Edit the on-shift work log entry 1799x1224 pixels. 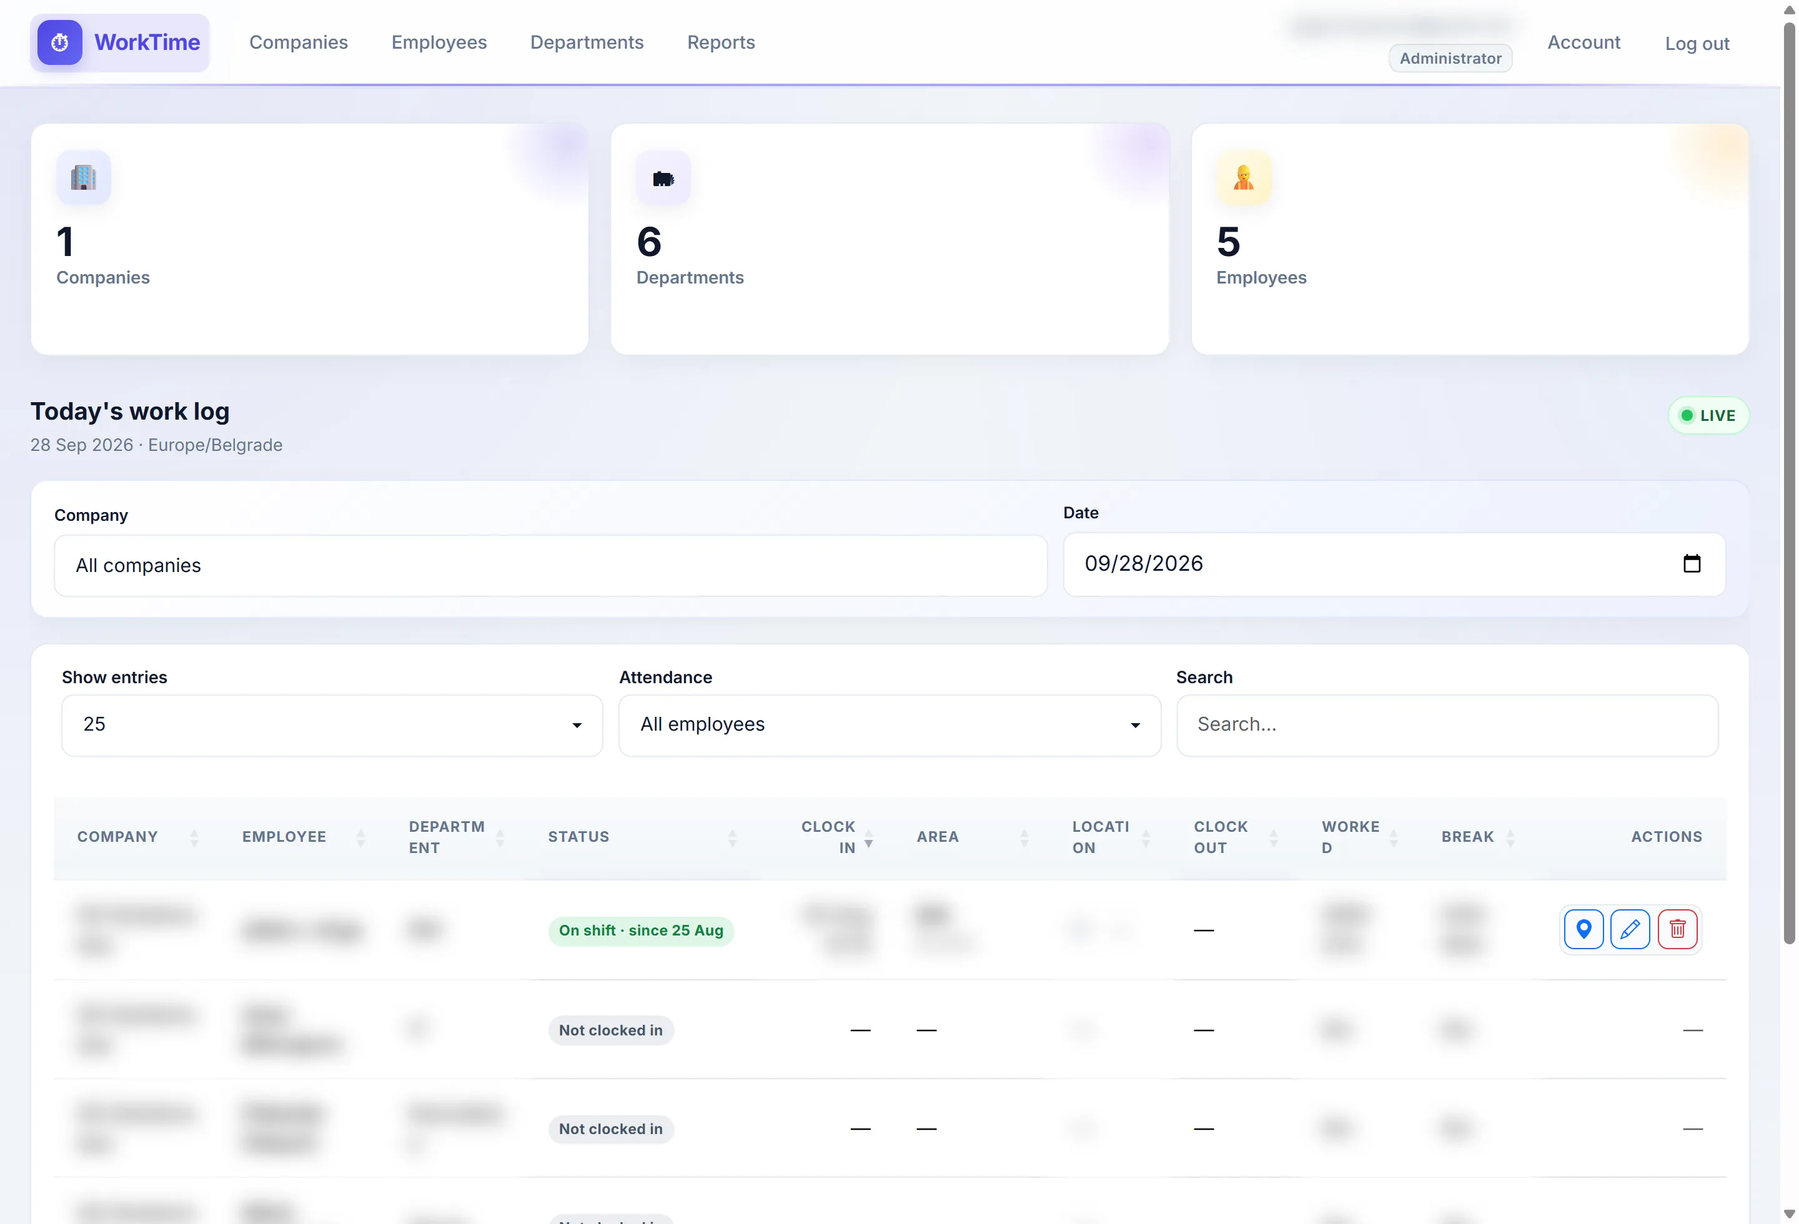pyautogui.click(x=1630, y=929)
